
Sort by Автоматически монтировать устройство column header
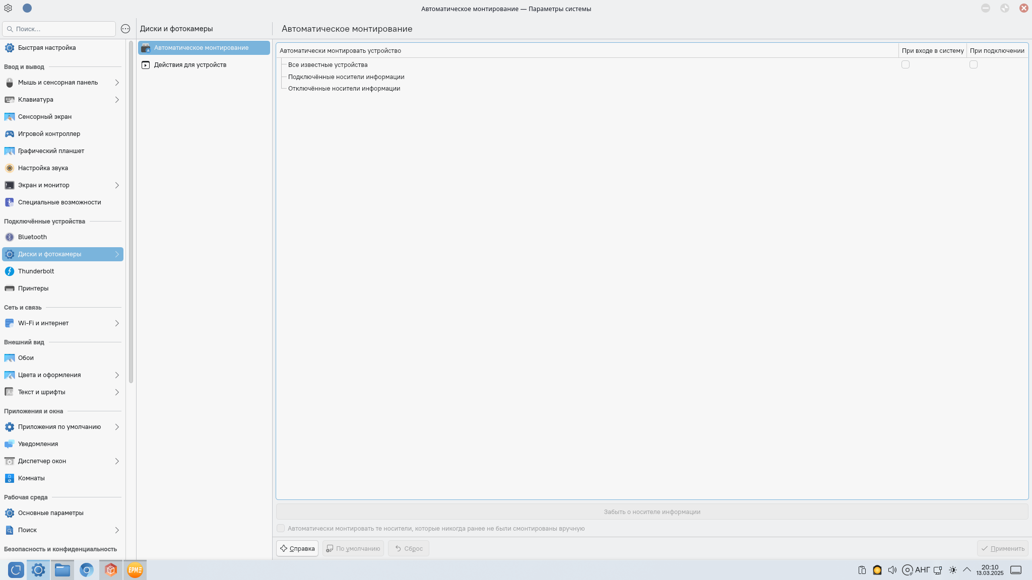pos(340,50)
